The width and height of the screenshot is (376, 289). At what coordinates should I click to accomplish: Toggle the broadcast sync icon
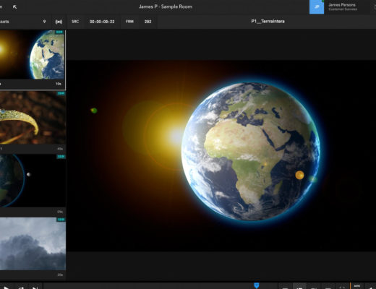[x=59, y=22]
